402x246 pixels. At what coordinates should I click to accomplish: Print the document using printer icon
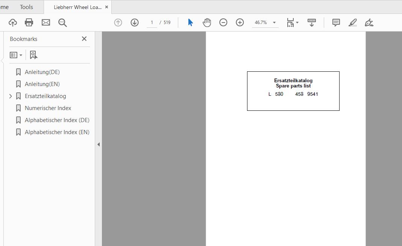[x=29, y=23]
